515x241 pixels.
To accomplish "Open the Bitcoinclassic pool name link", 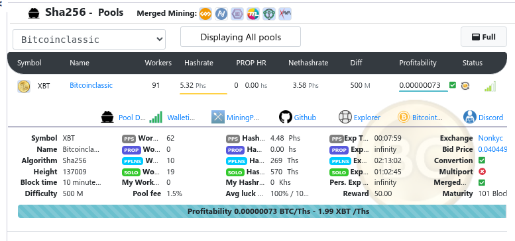I will (91, 85).
